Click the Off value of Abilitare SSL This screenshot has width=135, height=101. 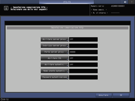point(83,58)
